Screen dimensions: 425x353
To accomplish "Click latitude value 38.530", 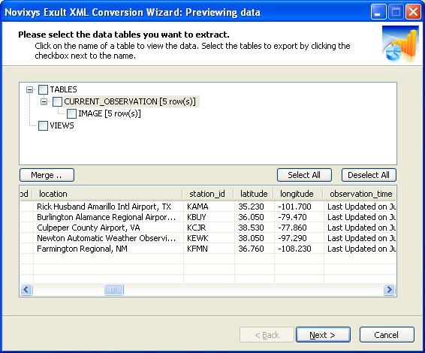I will coord(255,228).
